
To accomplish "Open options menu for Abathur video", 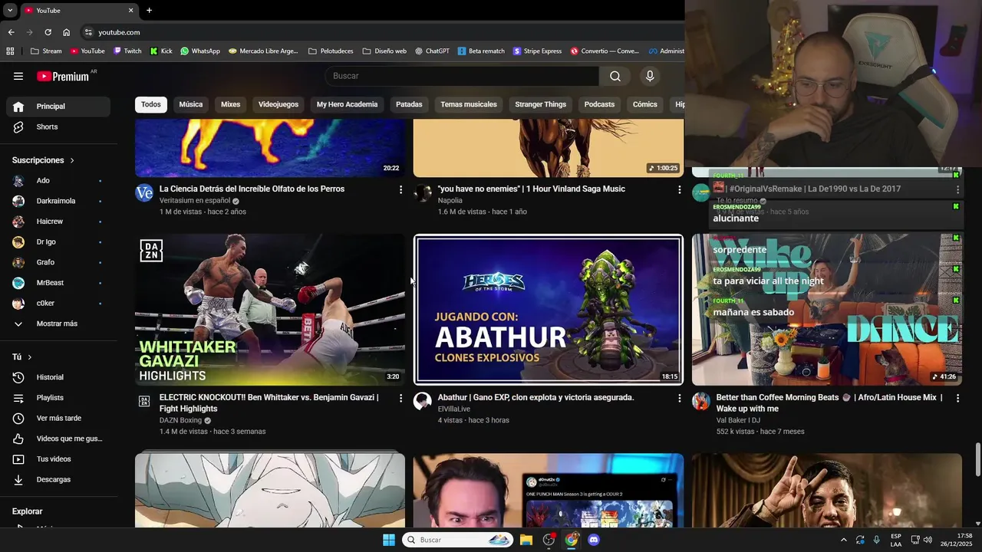I will [679, 398].
